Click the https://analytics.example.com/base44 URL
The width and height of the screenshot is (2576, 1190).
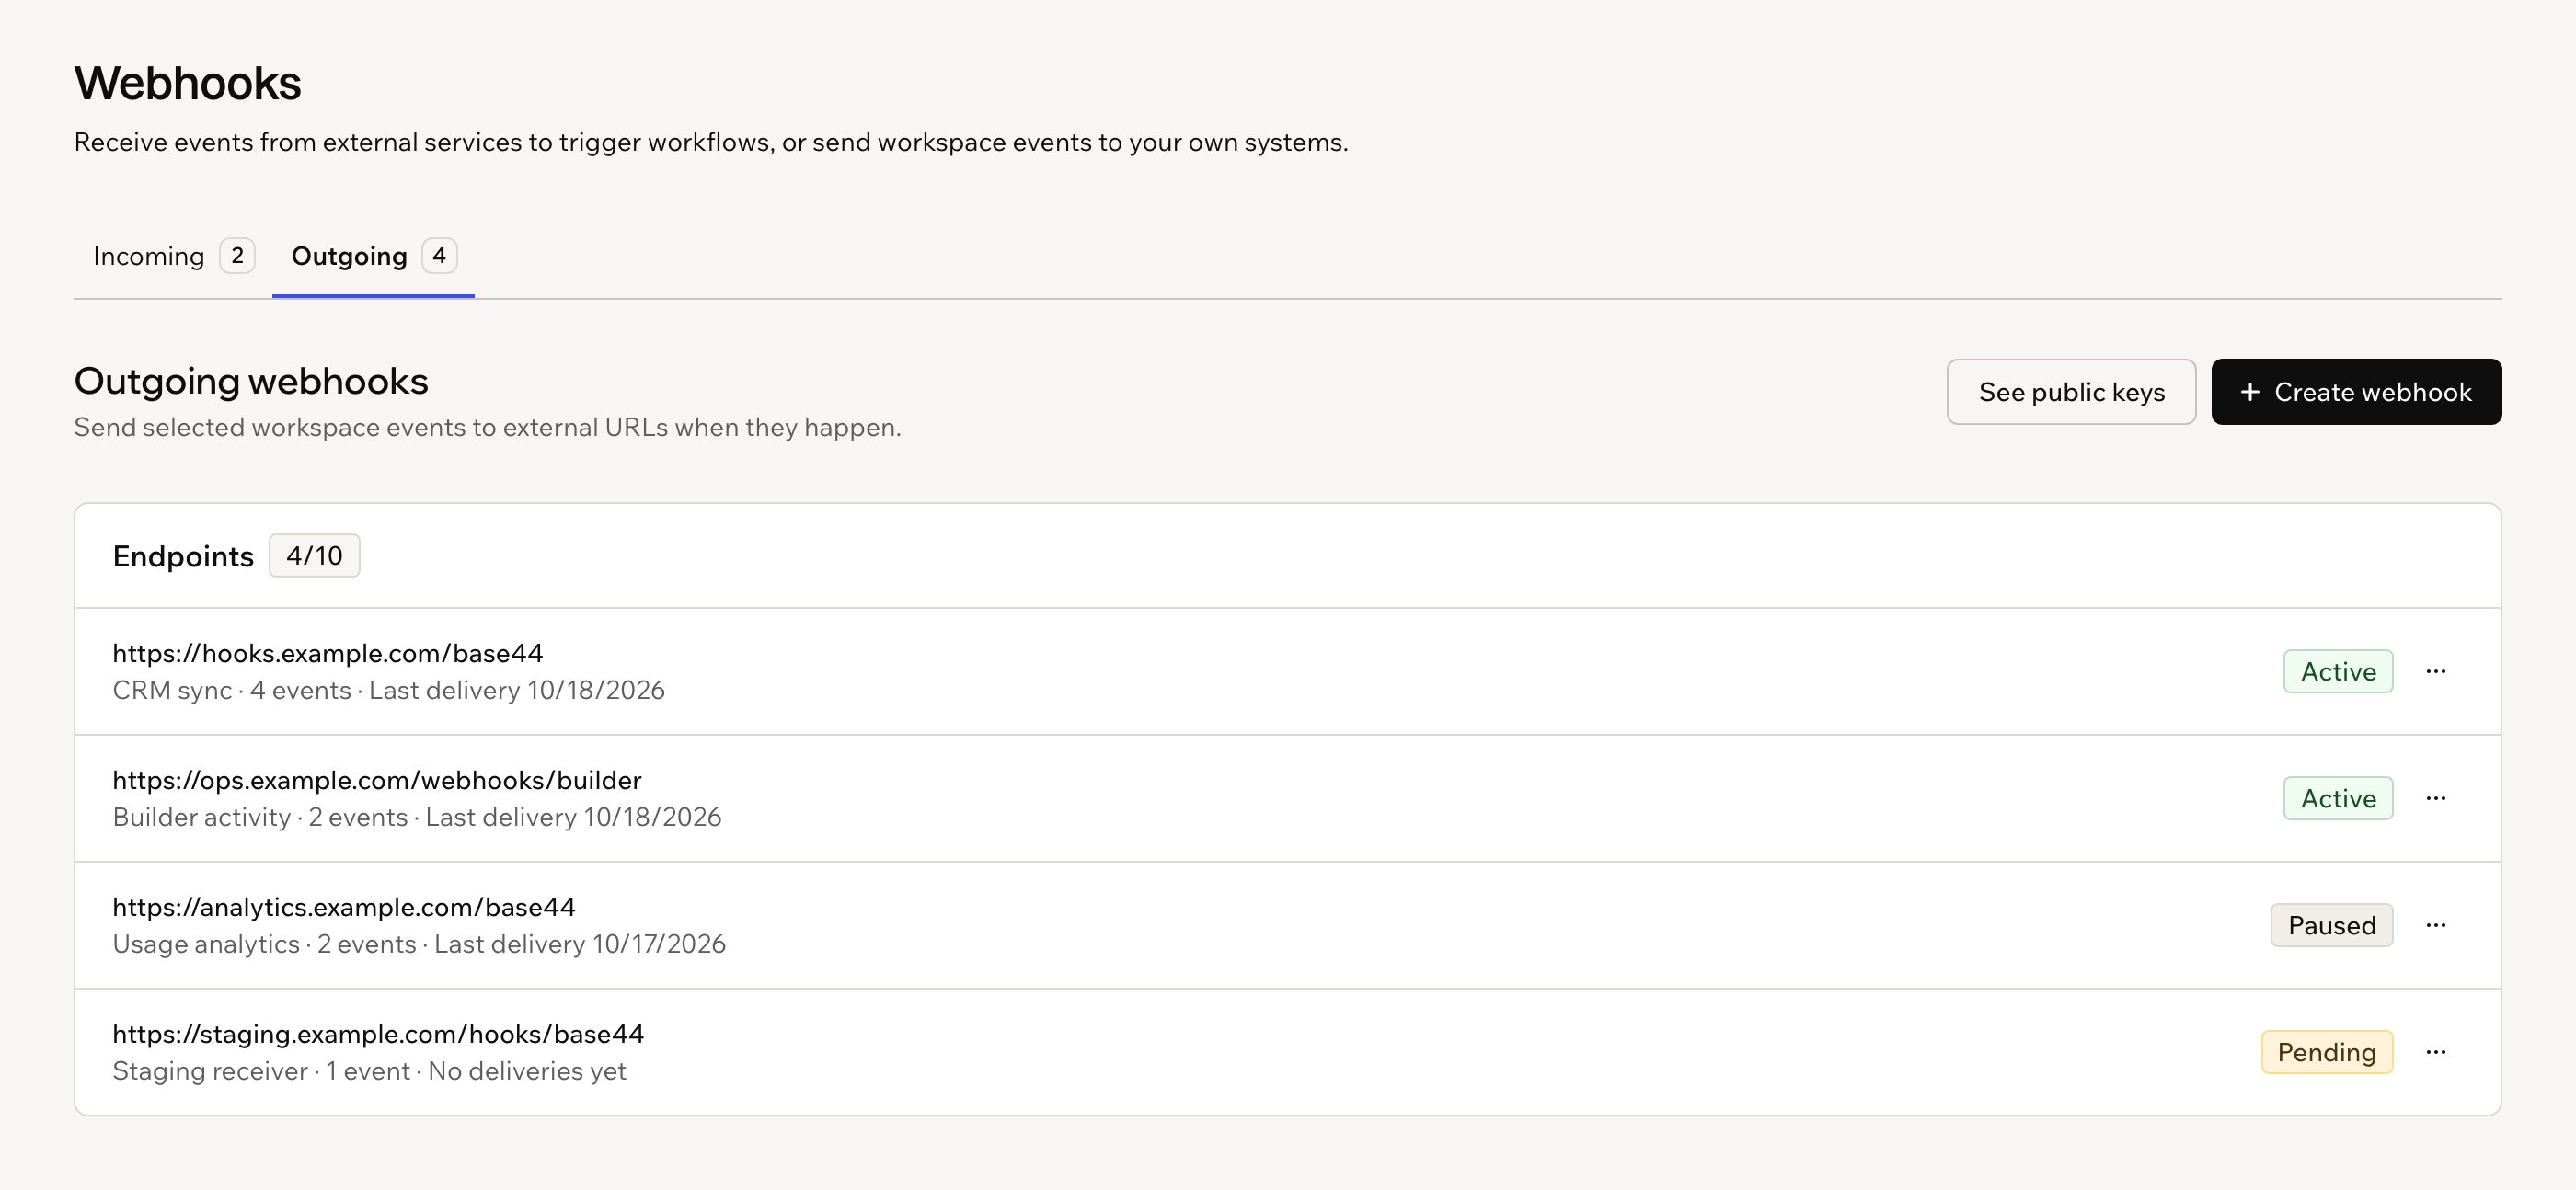344,907
